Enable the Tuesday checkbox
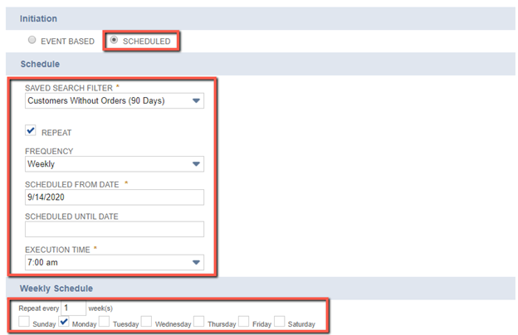Screen dimensions: 518x335 105,322
